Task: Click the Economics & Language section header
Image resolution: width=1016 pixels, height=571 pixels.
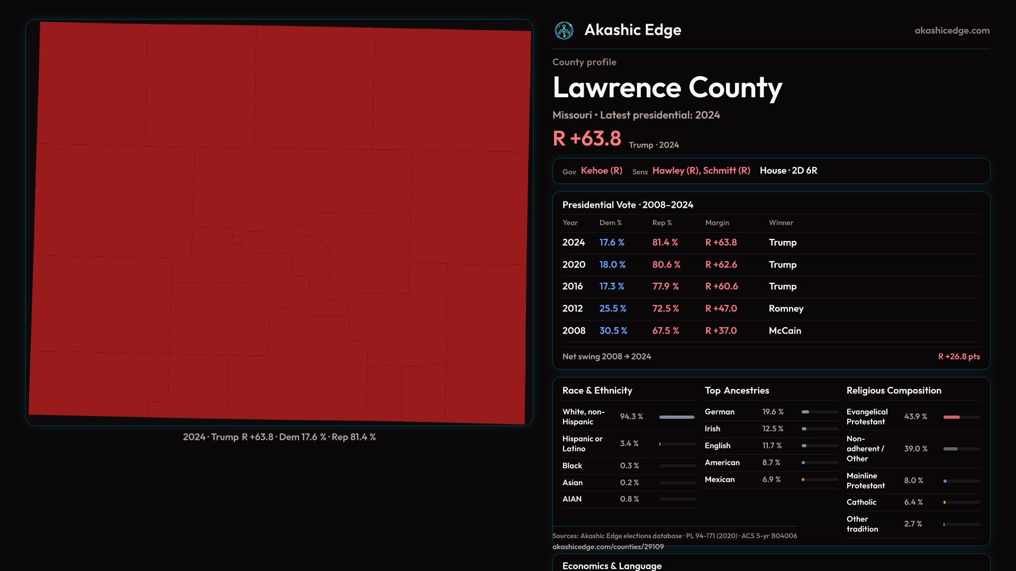Action: [x=611, y=566]
